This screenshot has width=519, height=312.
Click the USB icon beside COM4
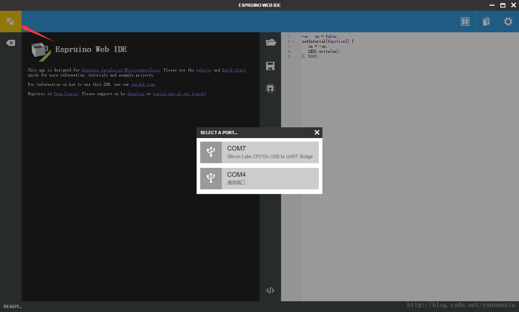click(211, 179)
